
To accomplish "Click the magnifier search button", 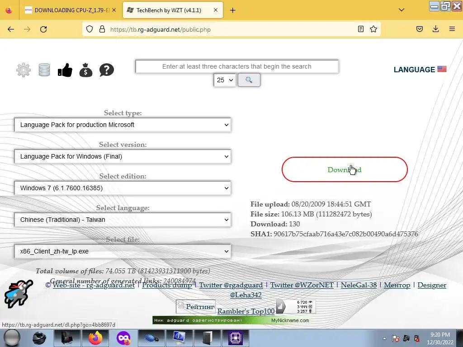I will click(x=249, y=80).
